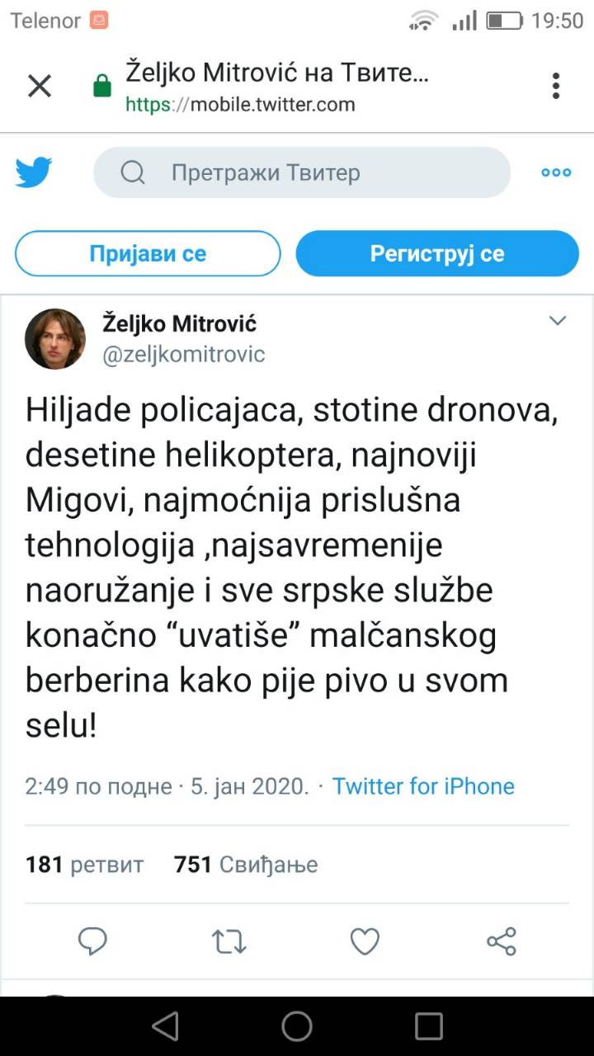Tap the Android back navigation button
This screenshot has width=594, height=1056.
[x=165, y=1025]
